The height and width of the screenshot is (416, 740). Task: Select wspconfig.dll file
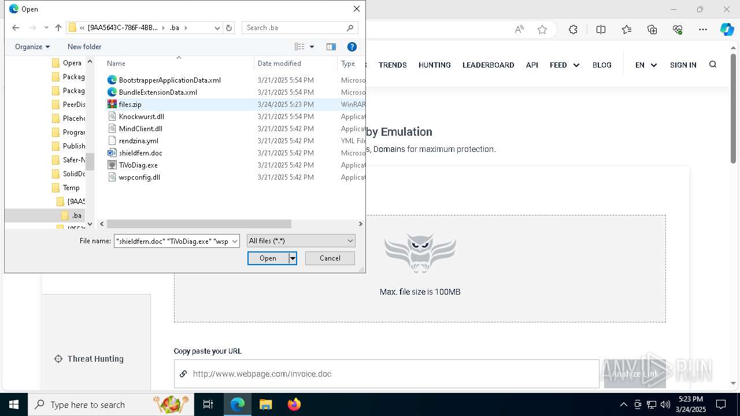139,177
